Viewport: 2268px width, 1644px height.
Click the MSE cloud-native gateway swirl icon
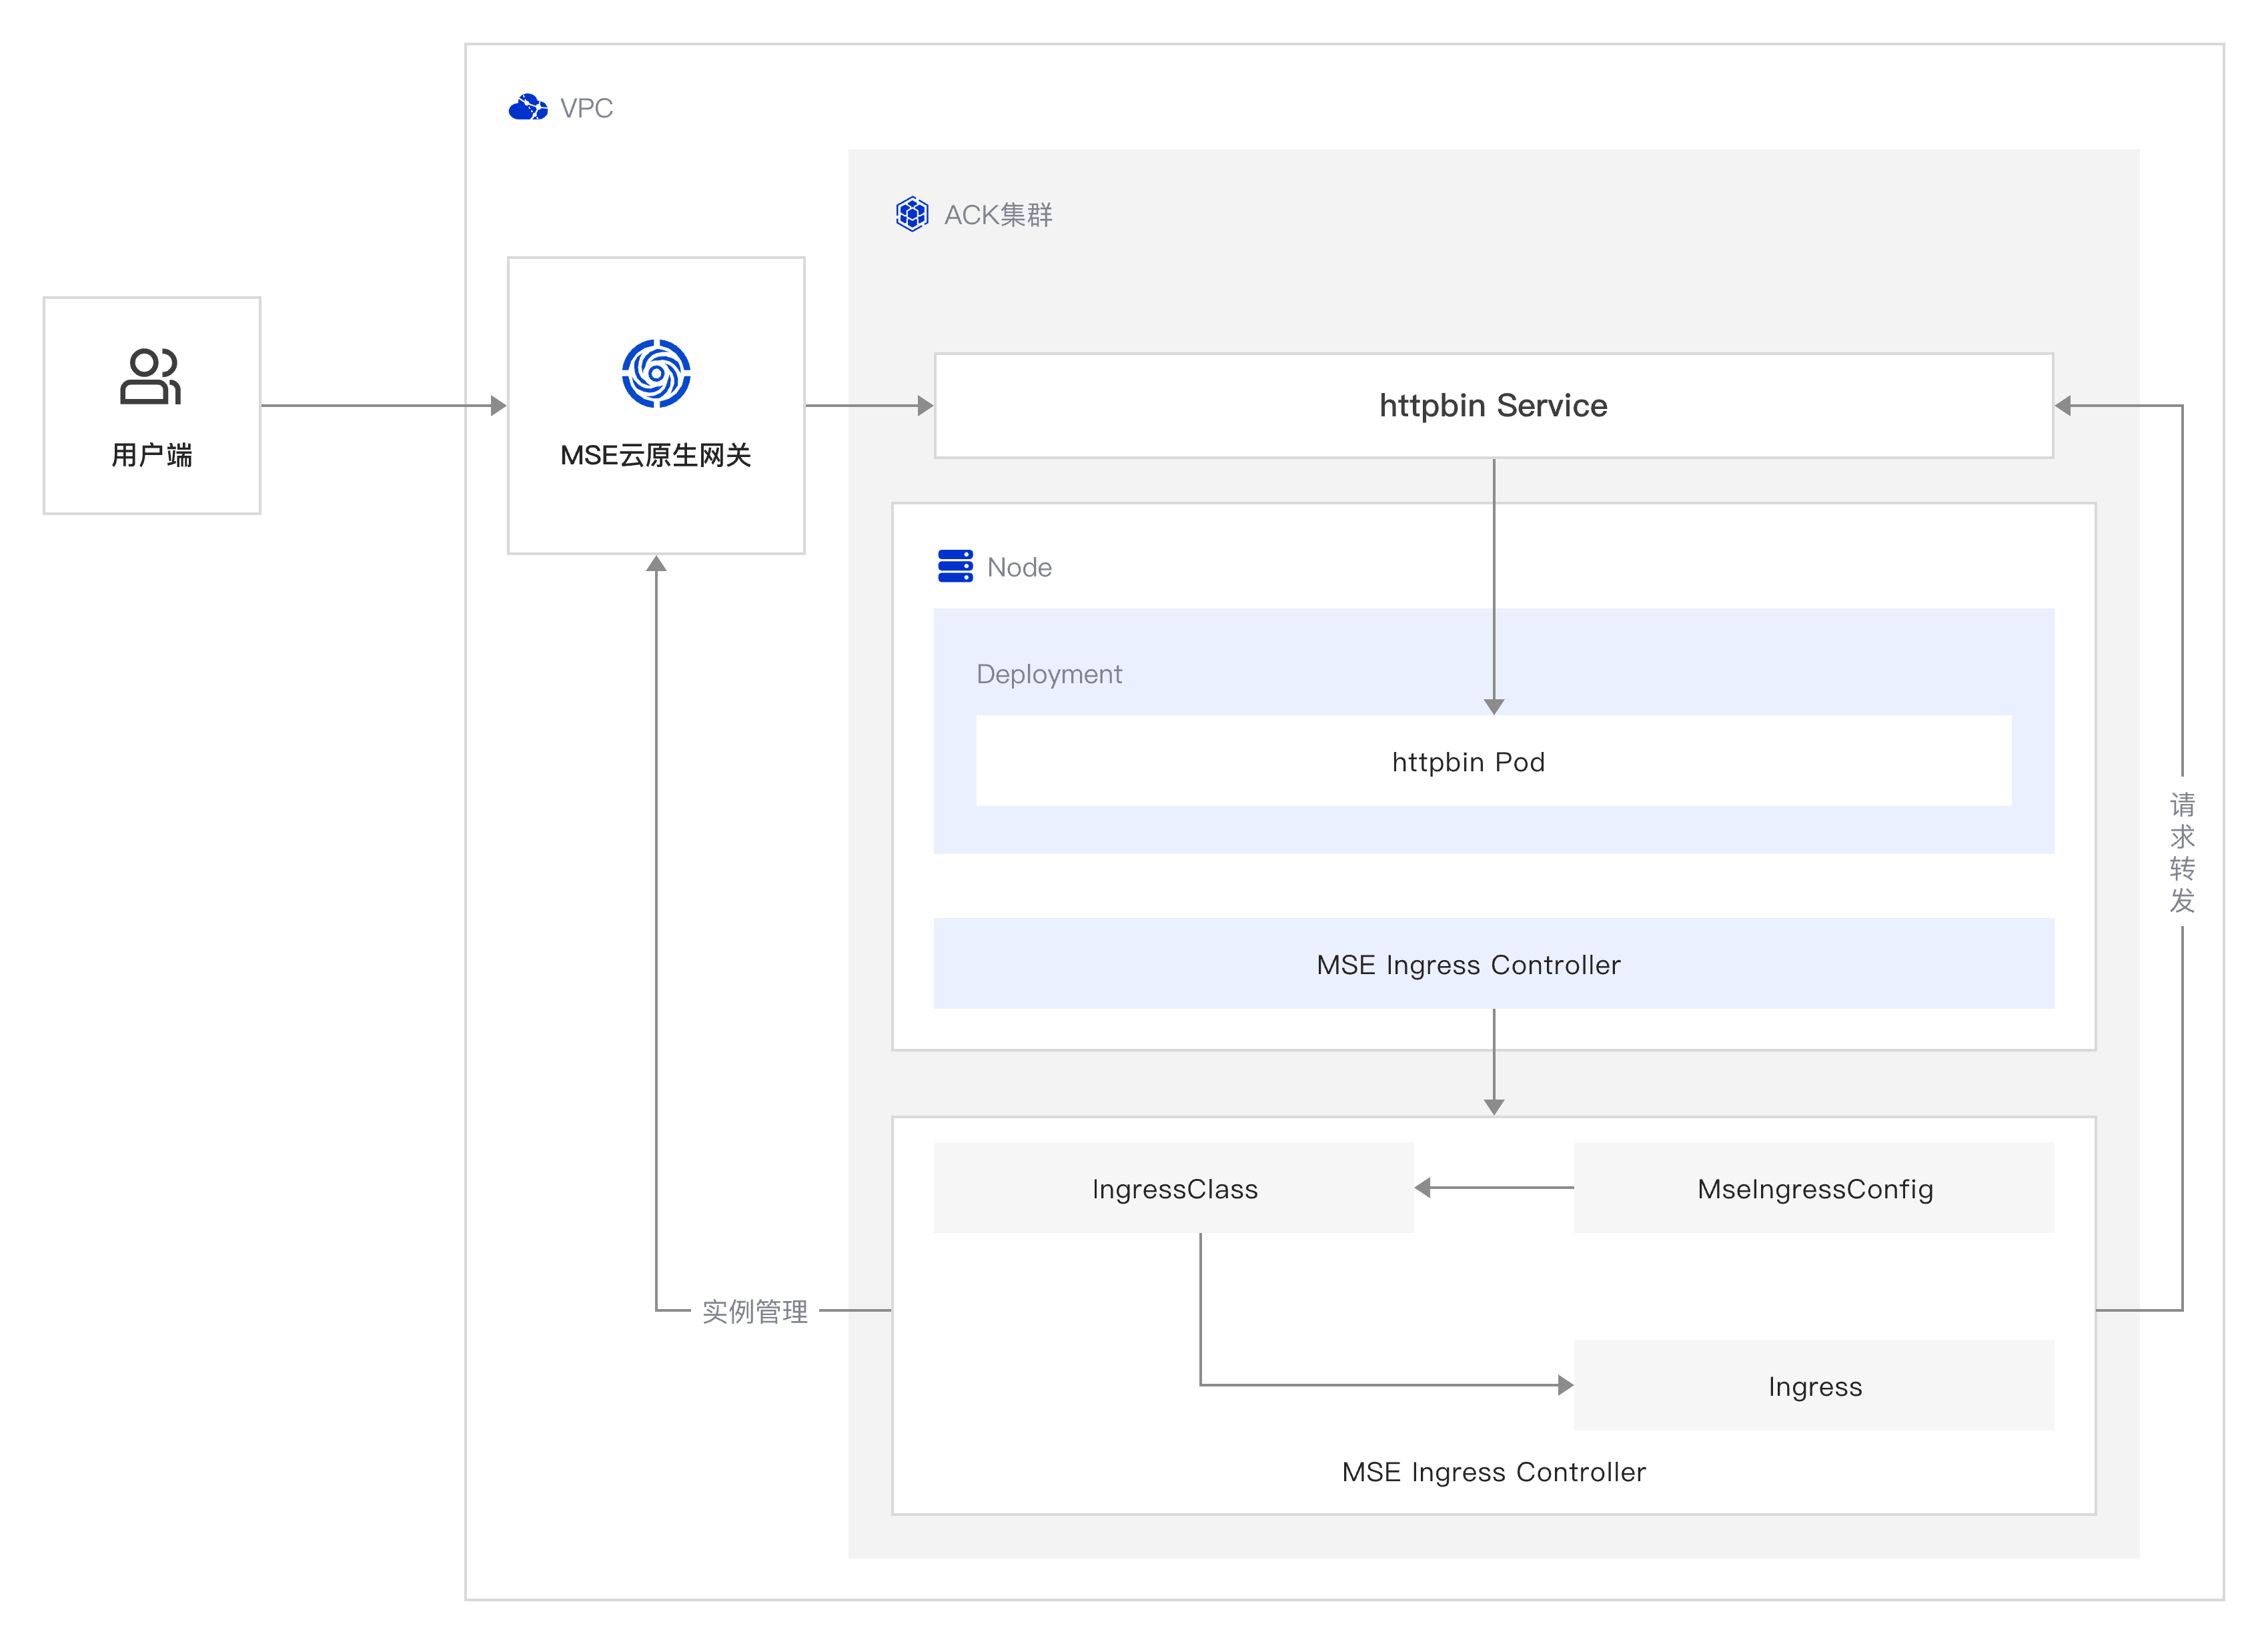coord(656,374)
